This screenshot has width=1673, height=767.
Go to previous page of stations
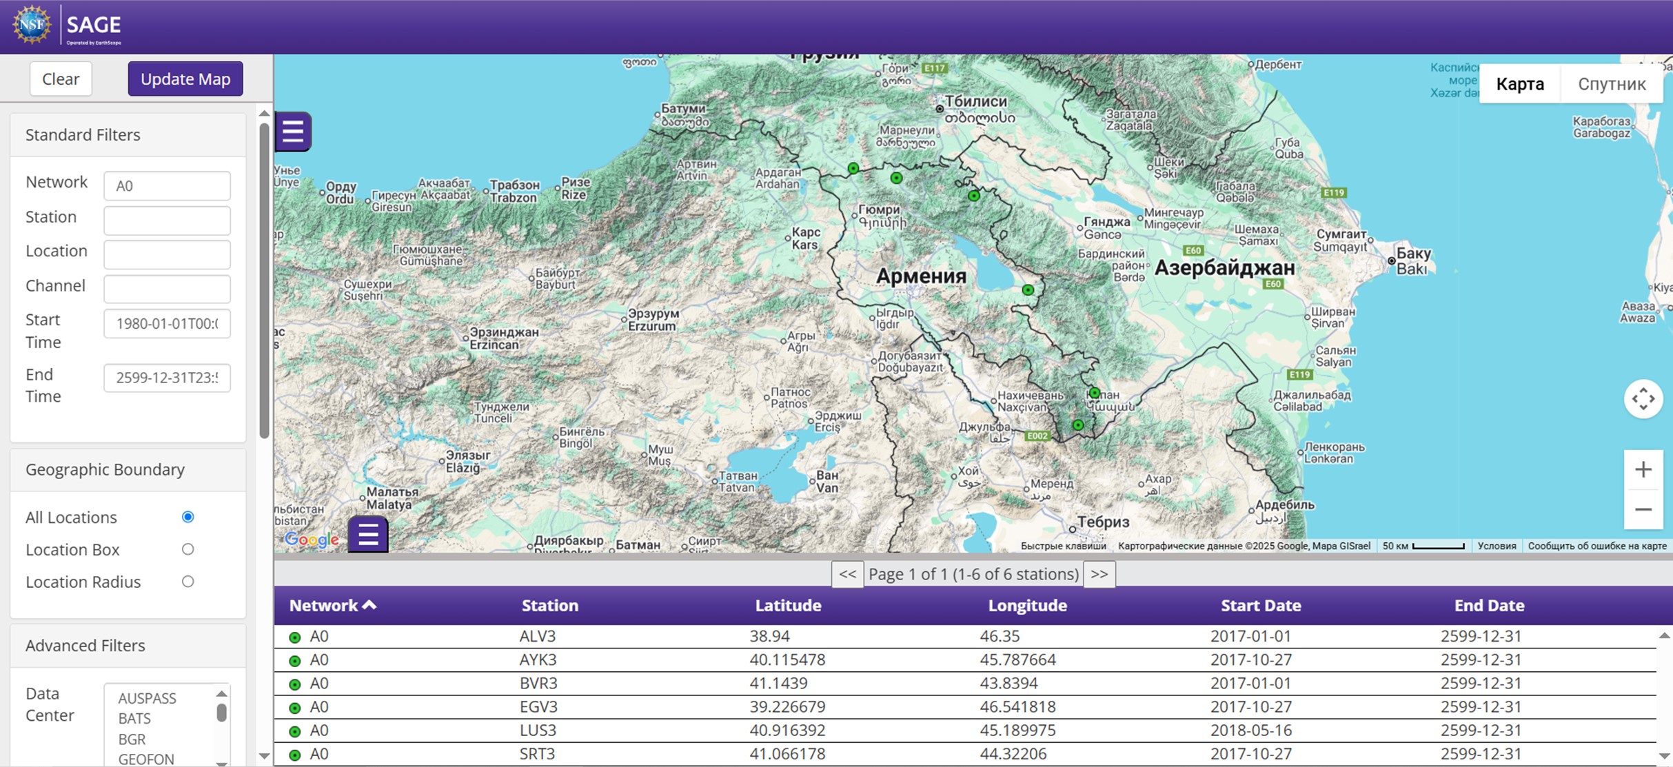pos(847,574)
